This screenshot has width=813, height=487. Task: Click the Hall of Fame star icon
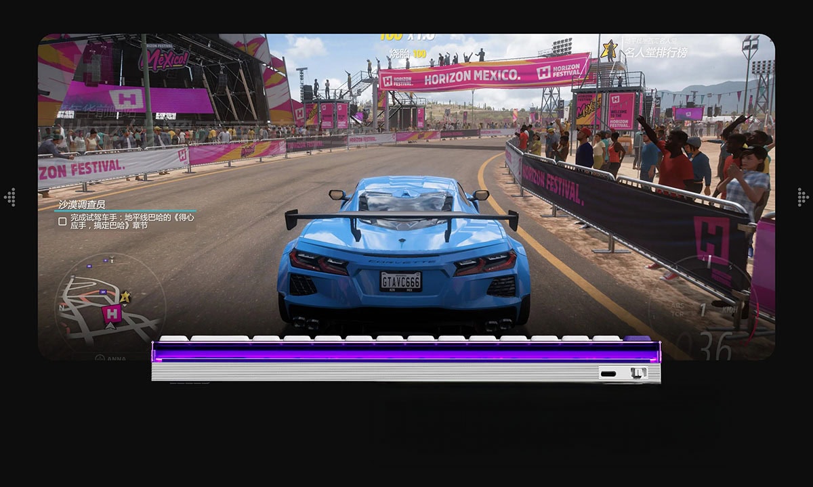(x=608, y=49)
